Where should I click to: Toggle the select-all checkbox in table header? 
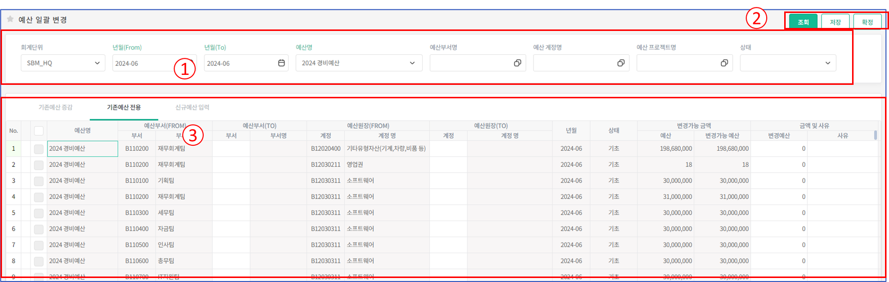(x=38, y=131)
